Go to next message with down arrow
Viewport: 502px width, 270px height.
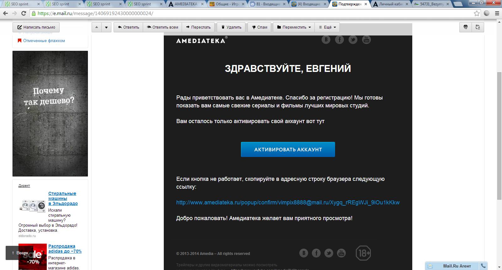tap(106, 27)
